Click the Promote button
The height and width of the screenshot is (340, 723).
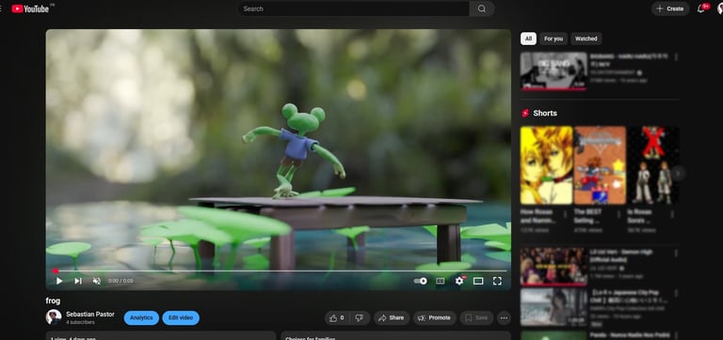[434, 317]
